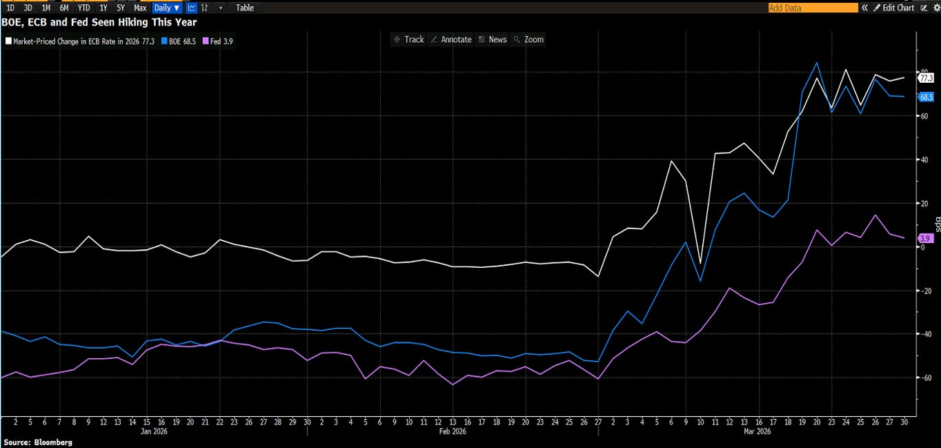This screenshot has width=941, height=448.
Task: Click the 68.5 blue value tag
Action: pos(925,97)
